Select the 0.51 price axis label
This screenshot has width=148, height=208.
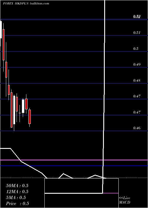[x=137, y=33]
